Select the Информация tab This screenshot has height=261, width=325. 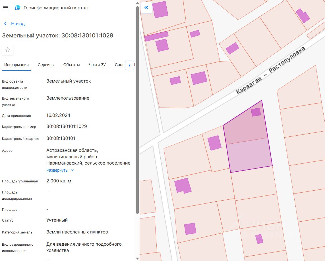pyautogui.click(x=16, y=65)
